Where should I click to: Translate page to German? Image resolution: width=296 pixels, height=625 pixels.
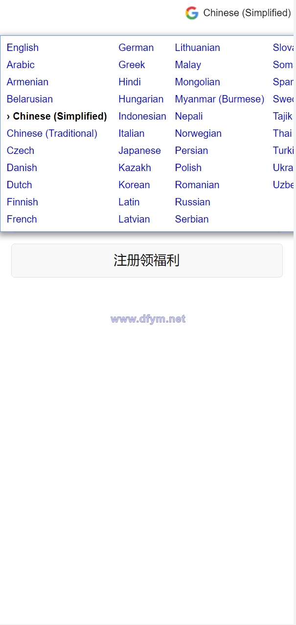136,48
